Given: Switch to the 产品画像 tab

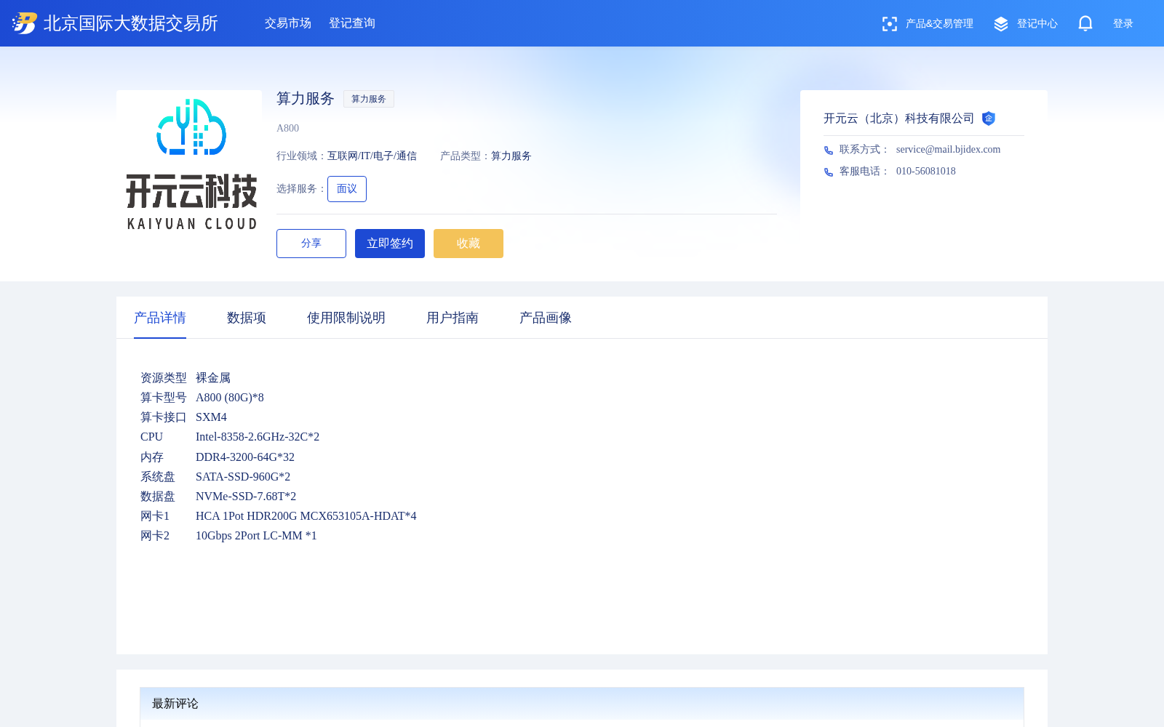Looking at the screenshot, I should click(546, 318).
